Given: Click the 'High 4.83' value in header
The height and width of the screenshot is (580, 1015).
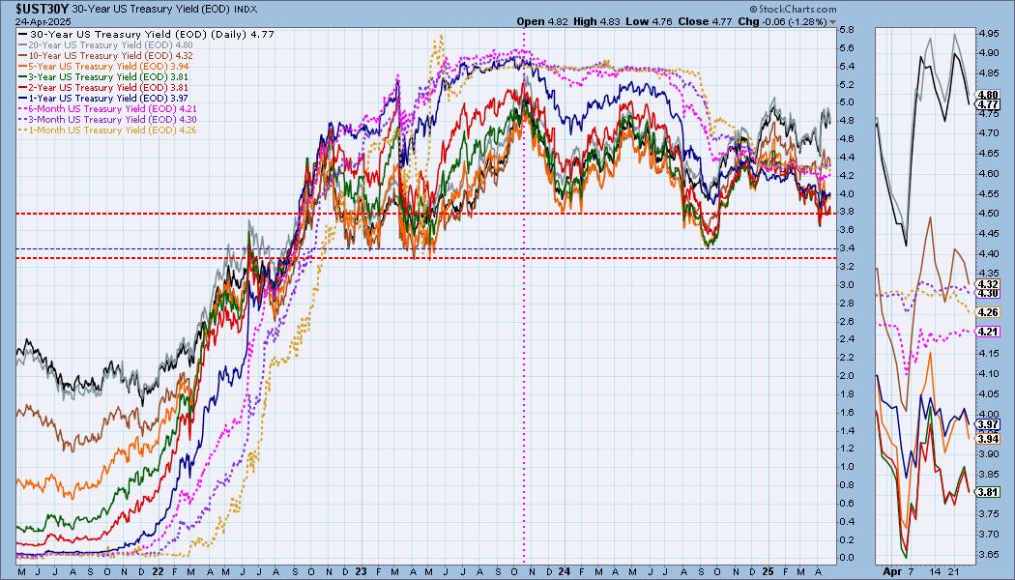Looking at the screenshot, I should click(x=596, y=21).
